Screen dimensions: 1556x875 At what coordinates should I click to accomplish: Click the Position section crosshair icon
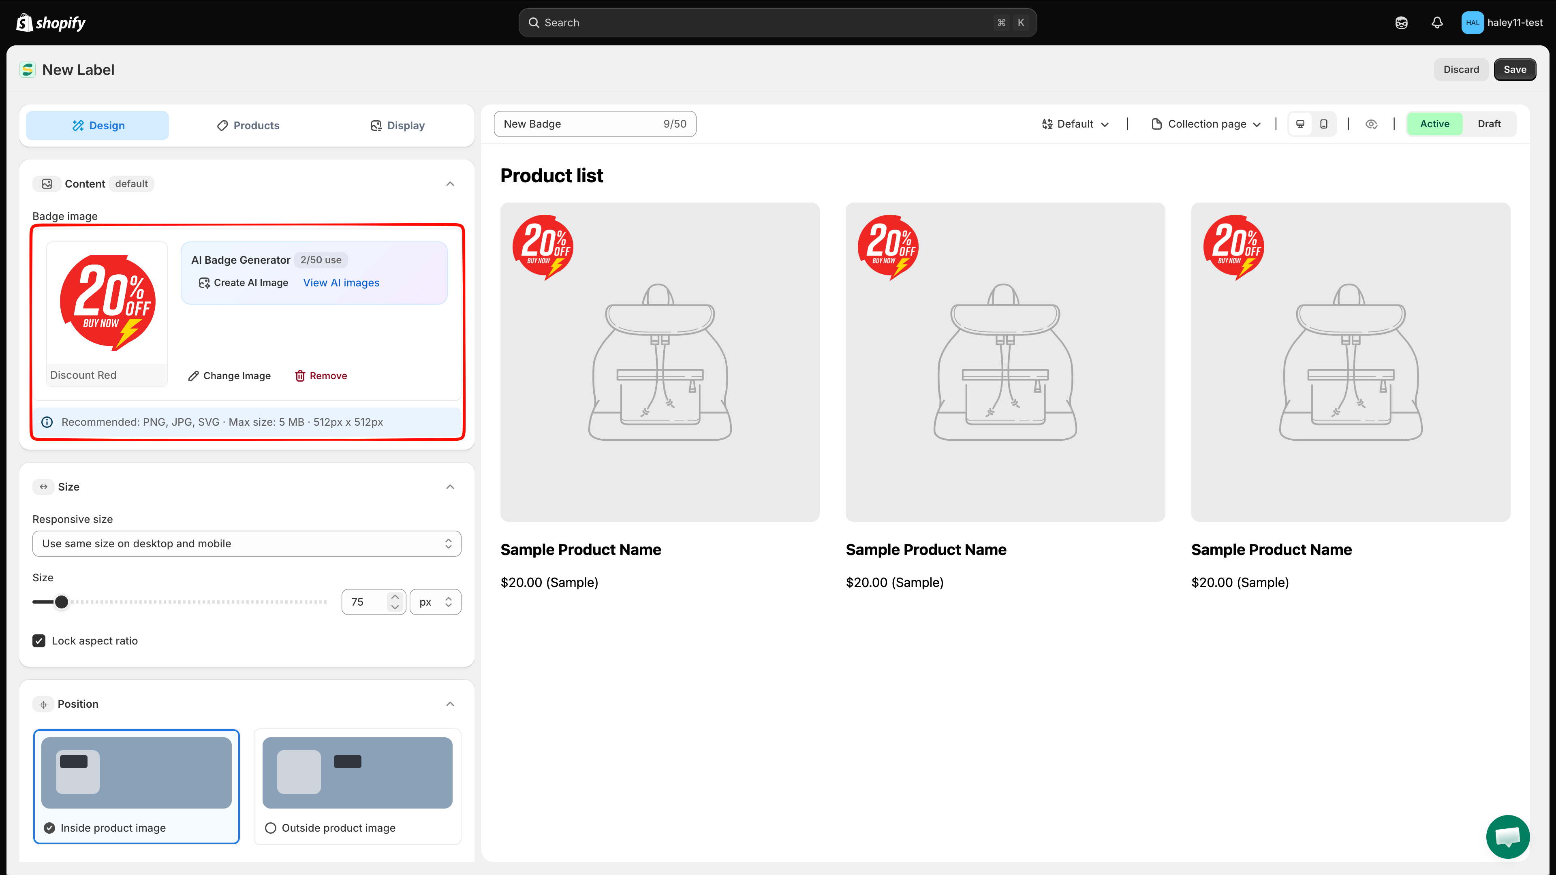43,704
